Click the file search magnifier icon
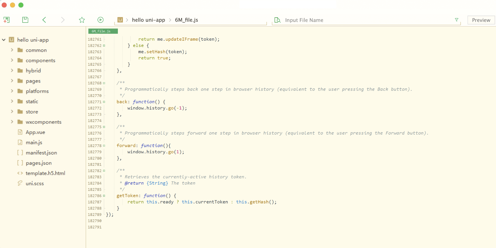Screen dimensions: 496x248 point(277,20)
